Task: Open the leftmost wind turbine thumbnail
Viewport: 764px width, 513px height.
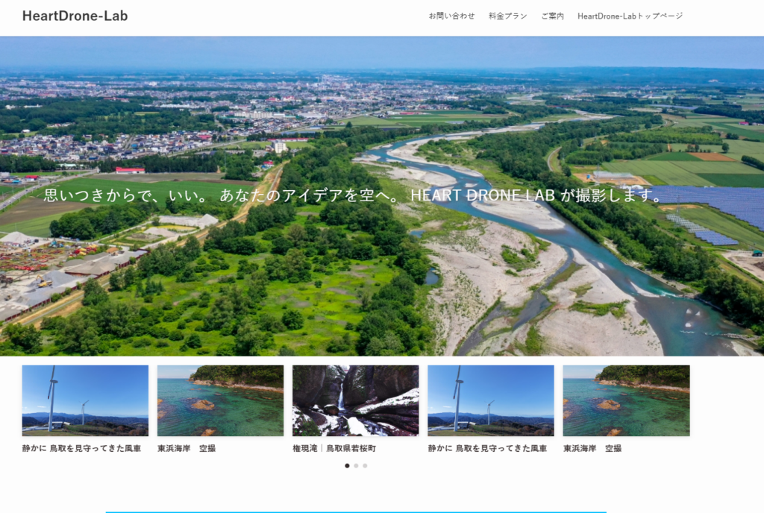Action: (x=85, y=400)
